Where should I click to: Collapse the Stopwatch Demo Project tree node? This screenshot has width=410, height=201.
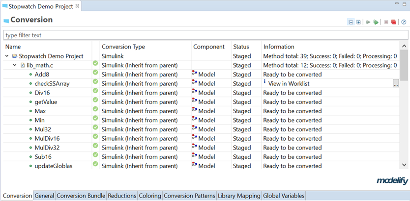[7, 56]
